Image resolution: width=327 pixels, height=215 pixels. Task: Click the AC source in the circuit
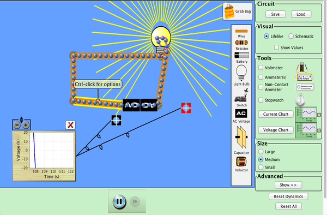140,105
